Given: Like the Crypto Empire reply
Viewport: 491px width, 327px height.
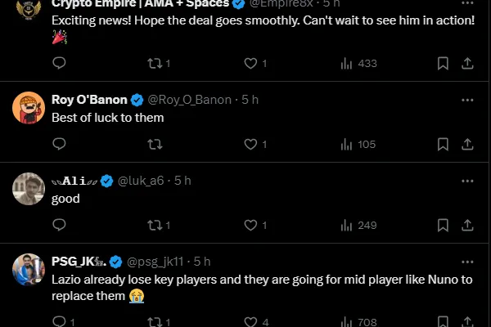Looking at the screenshot, I should click(251, 63).
